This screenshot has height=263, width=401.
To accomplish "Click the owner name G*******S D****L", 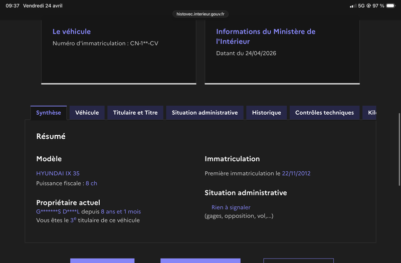I will point(58,211).
